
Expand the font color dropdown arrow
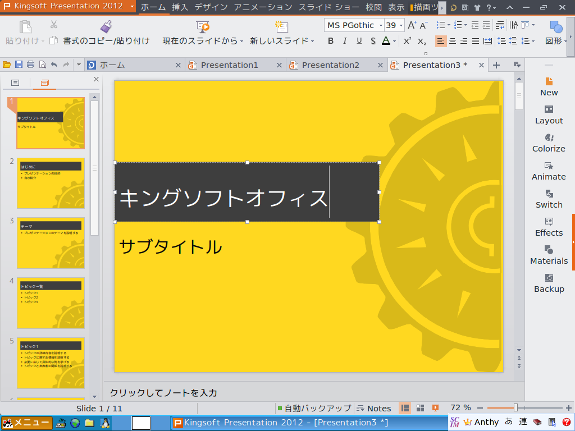click(x=394, y=41)
